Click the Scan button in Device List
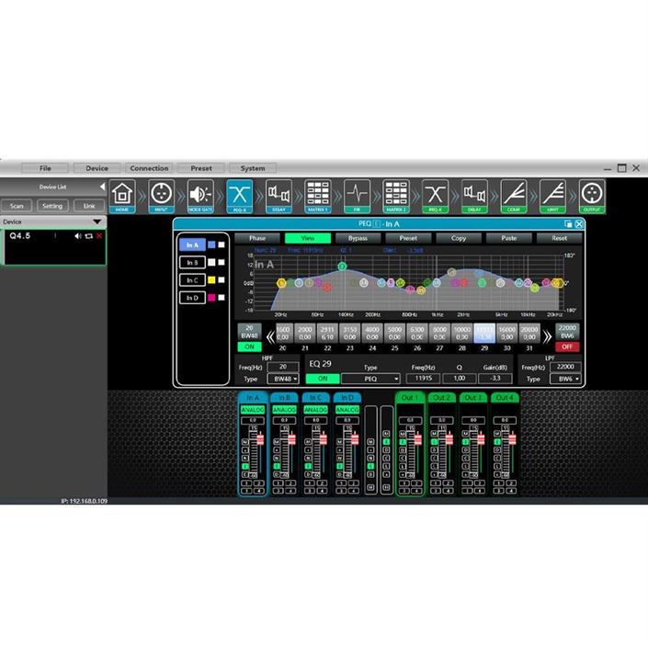Viewport: 648px width, 648px height. [x=17, y=206]
